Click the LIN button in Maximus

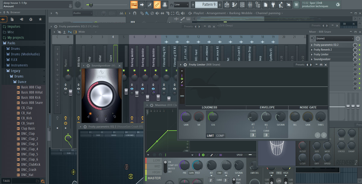(x=278, y=181)
